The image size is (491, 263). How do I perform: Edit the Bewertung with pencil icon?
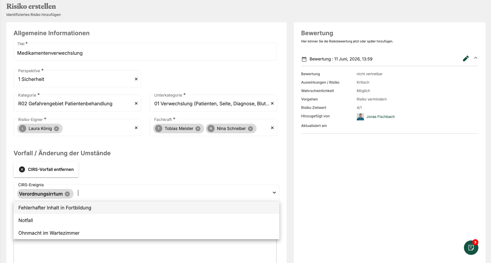pyautogui.click(x=466, y=59)
